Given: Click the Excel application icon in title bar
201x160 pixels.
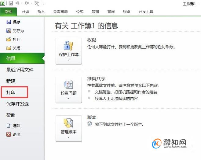Looking at the screenshot, I should (3, 3).
